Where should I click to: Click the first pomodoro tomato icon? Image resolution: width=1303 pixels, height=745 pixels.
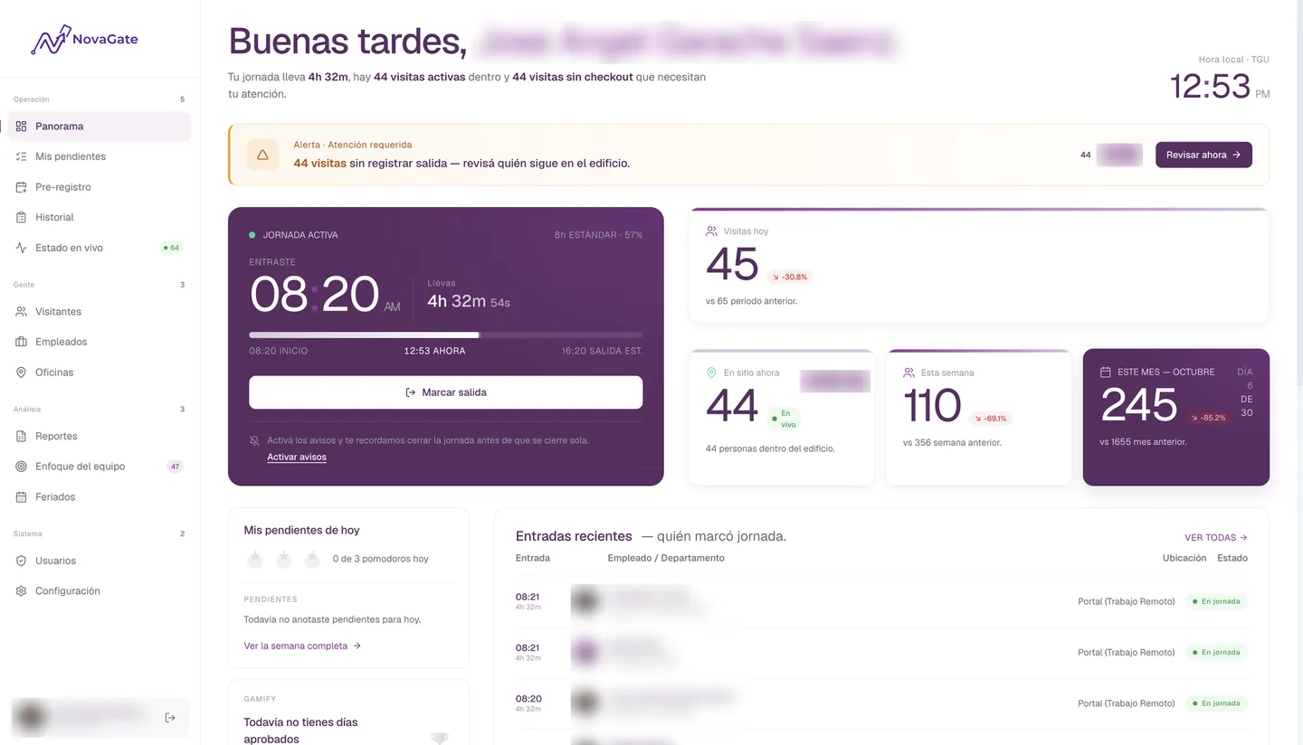click(x=255, y=560)
